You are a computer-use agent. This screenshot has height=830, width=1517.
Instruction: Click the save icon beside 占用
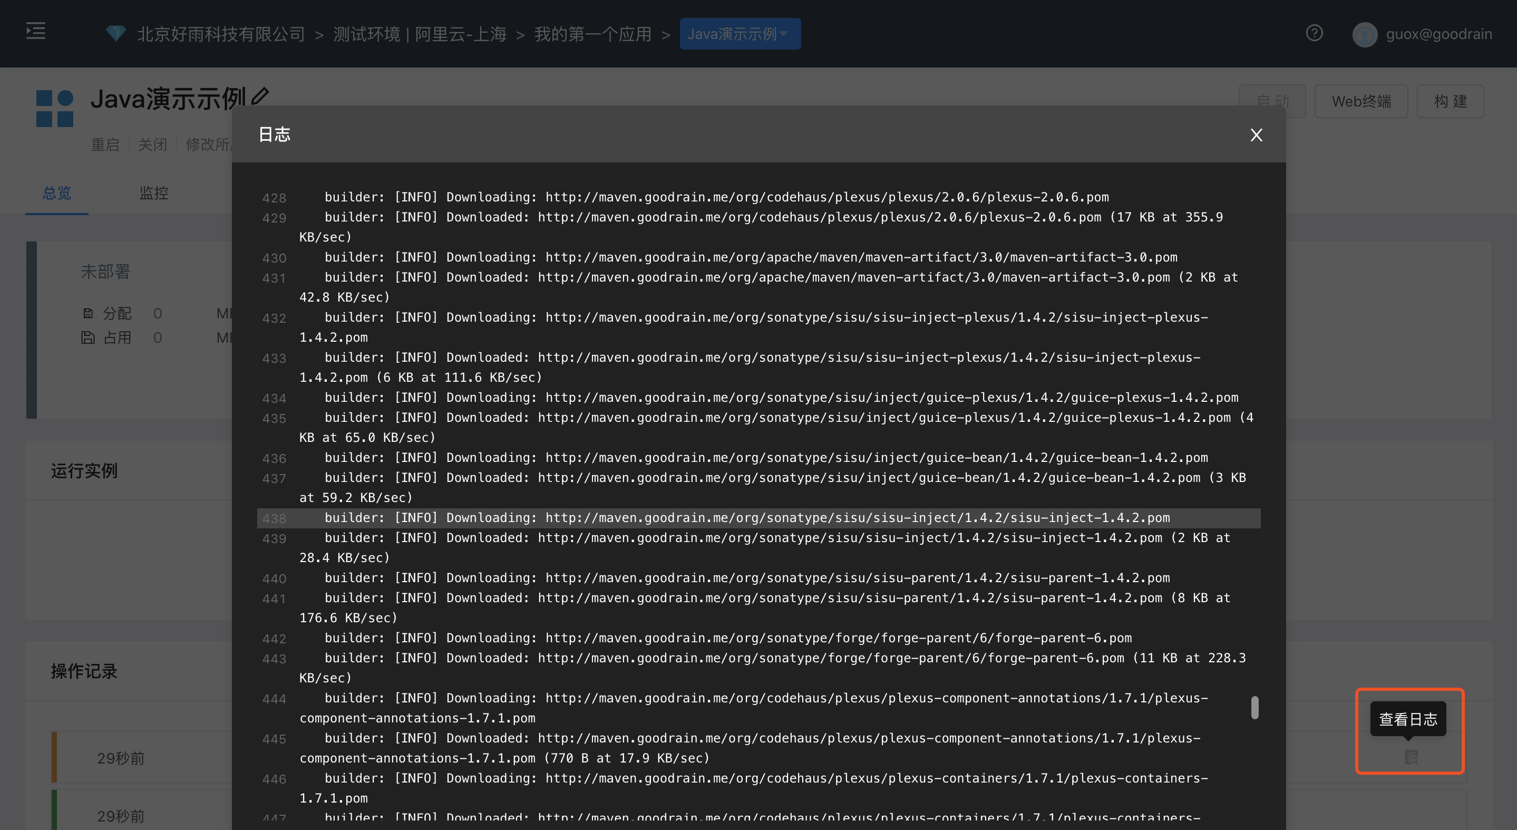pyautogui.click(x=87, y=337)
